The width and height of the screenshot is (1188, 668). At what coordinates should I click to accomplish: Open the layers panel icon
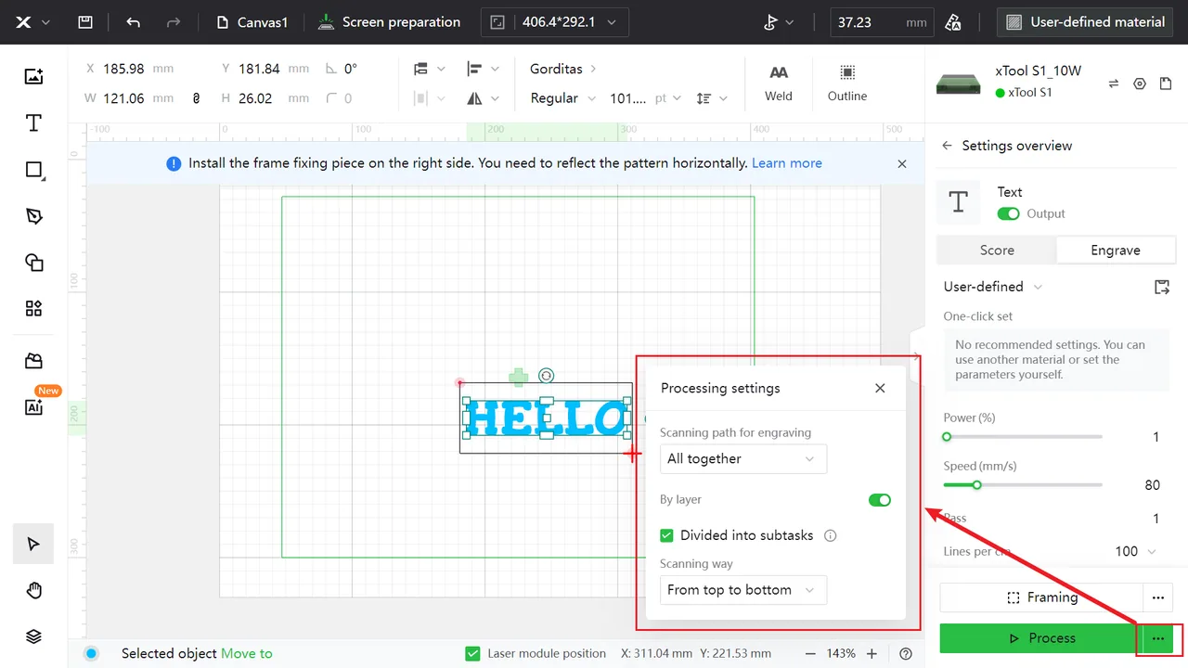coord(33,636)
